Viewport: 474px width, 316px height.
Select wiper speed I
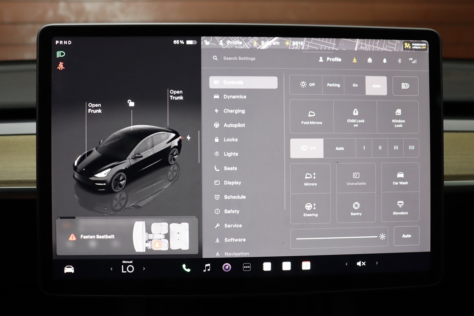pos(364,148)
